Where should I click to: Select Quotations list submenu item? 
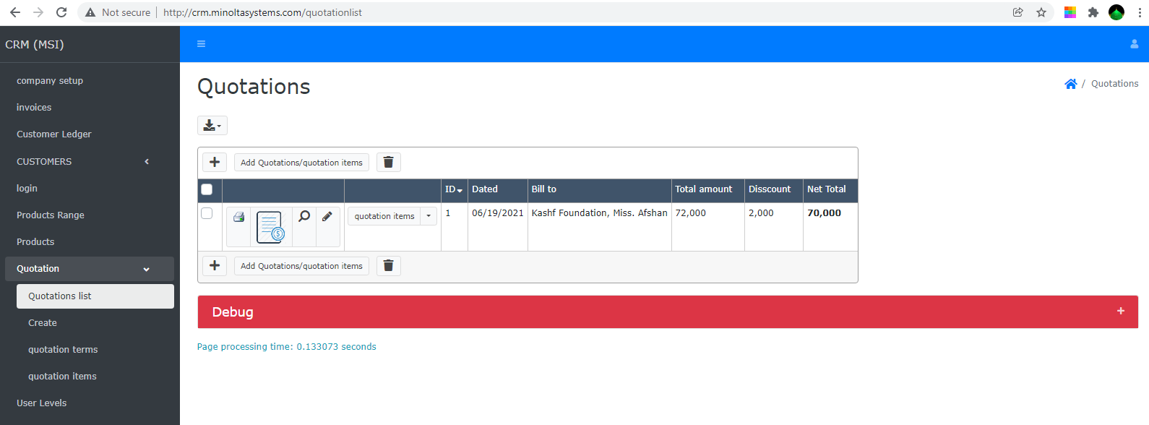point(95,296)
